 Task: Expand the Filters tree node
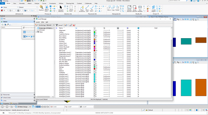[x=36, y=32]
